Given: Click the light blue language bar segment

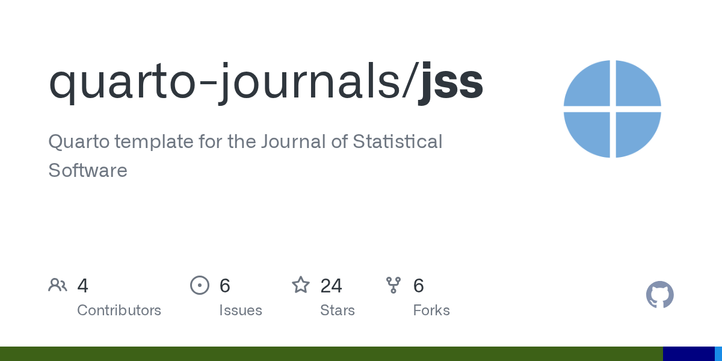Looking at the screenshot, I should (x=718, y=354).
